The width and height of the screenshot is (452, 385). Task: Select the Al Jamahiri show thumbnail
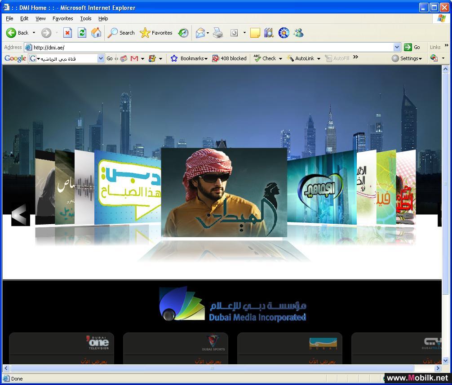322,187
